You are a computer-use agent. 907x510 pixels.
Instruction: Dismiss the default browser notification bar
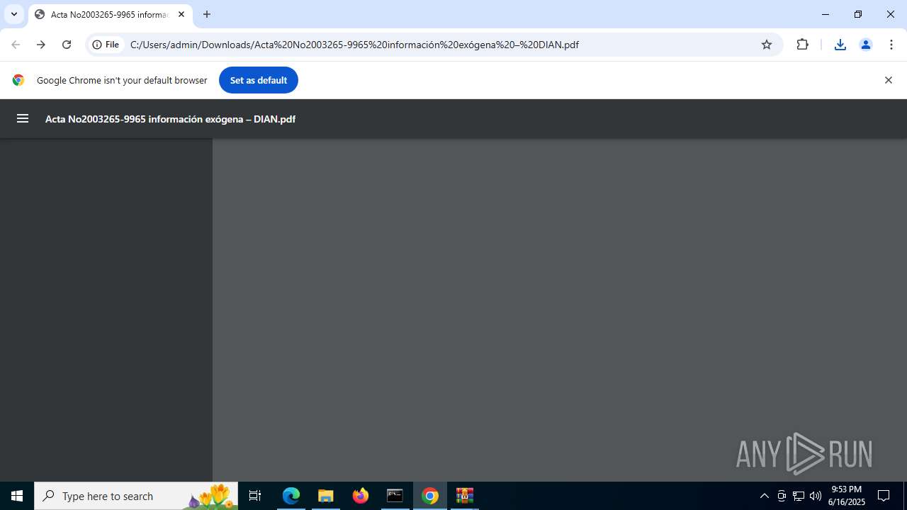[x=889, y=80]
